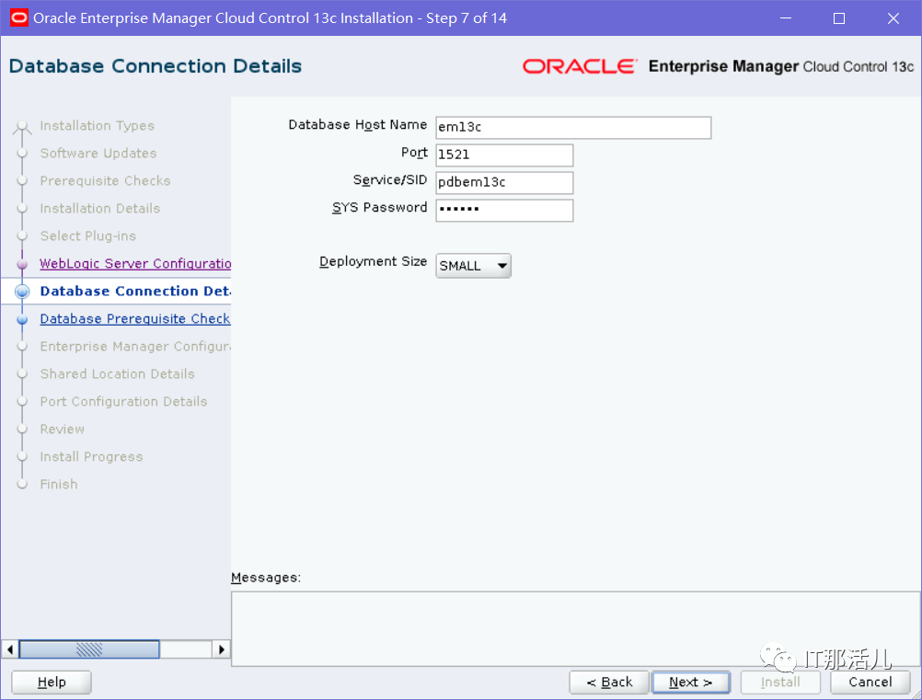This screenshot has height=700, width=922.
Task: Minimize the installer window
Action: 786,18
